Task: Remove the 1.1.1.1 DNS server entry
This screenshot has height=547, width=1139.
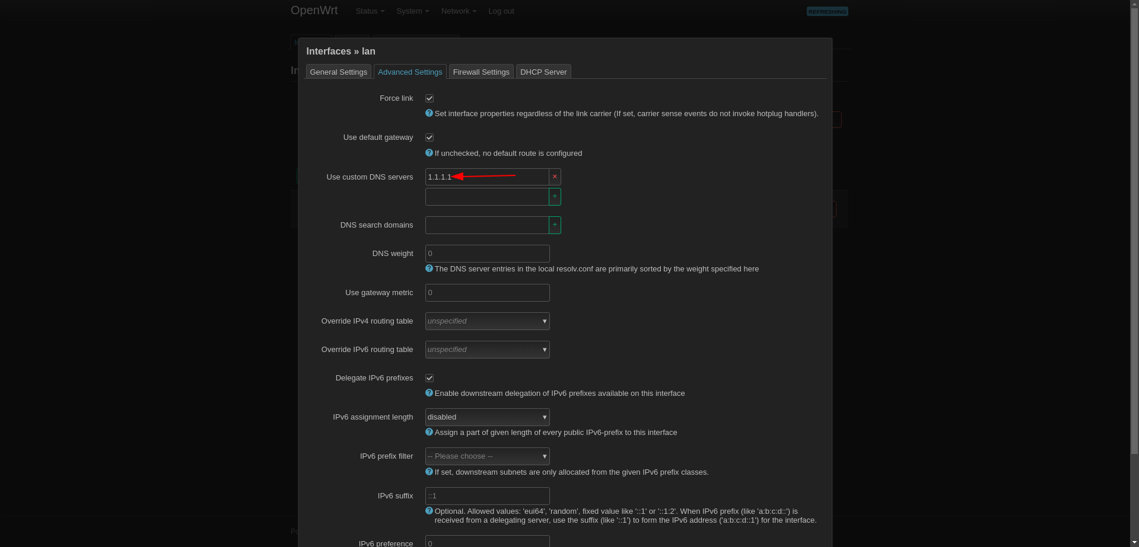Action: point(555,177)
